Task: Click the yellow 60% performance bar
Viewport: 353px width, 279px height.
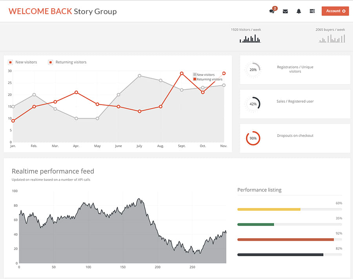Action: (x=269, y=210)
